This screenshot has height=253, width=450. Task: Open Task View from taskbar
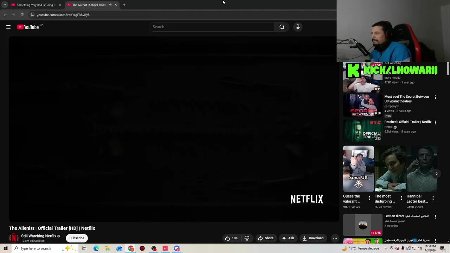(x=84, y=248)
